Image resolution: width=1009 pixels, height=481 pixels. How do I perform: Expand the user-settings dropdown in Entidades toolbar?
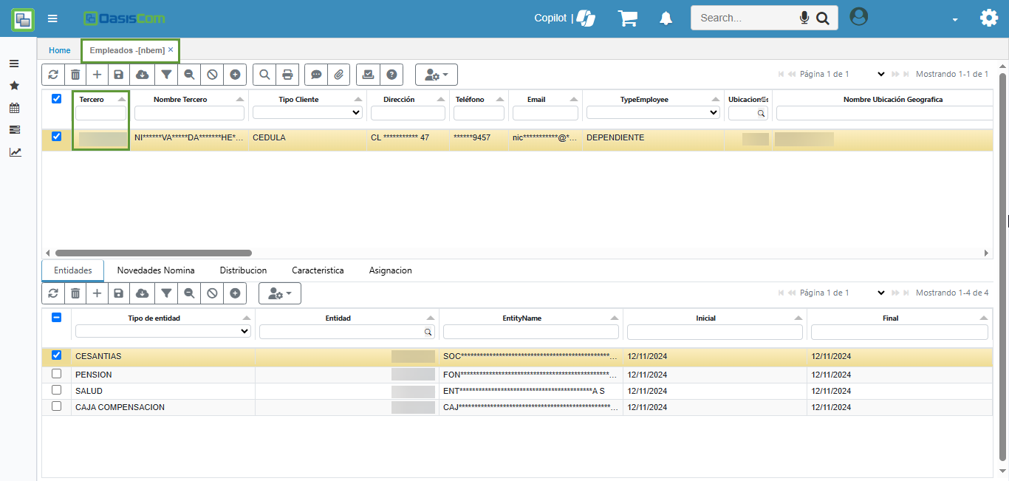(x=280, y=293)
